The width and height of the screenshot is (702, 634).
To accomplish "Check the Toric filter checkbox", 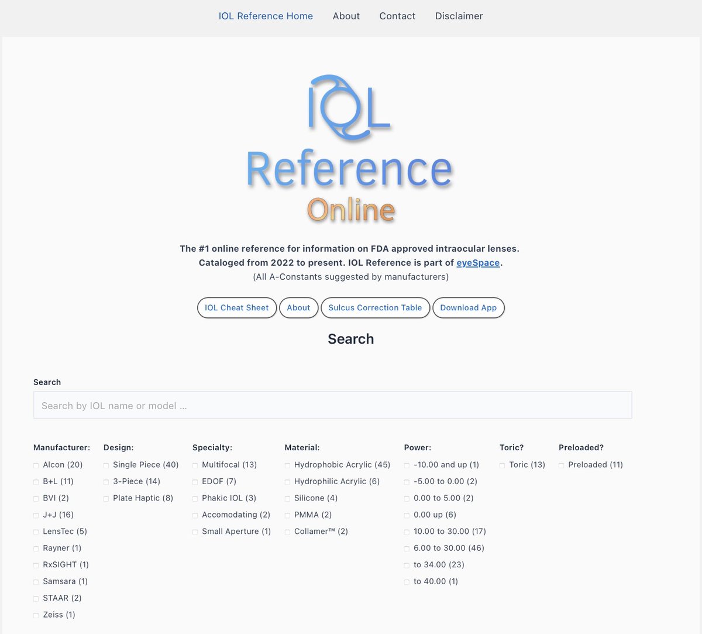I will [x=502, y=465].
